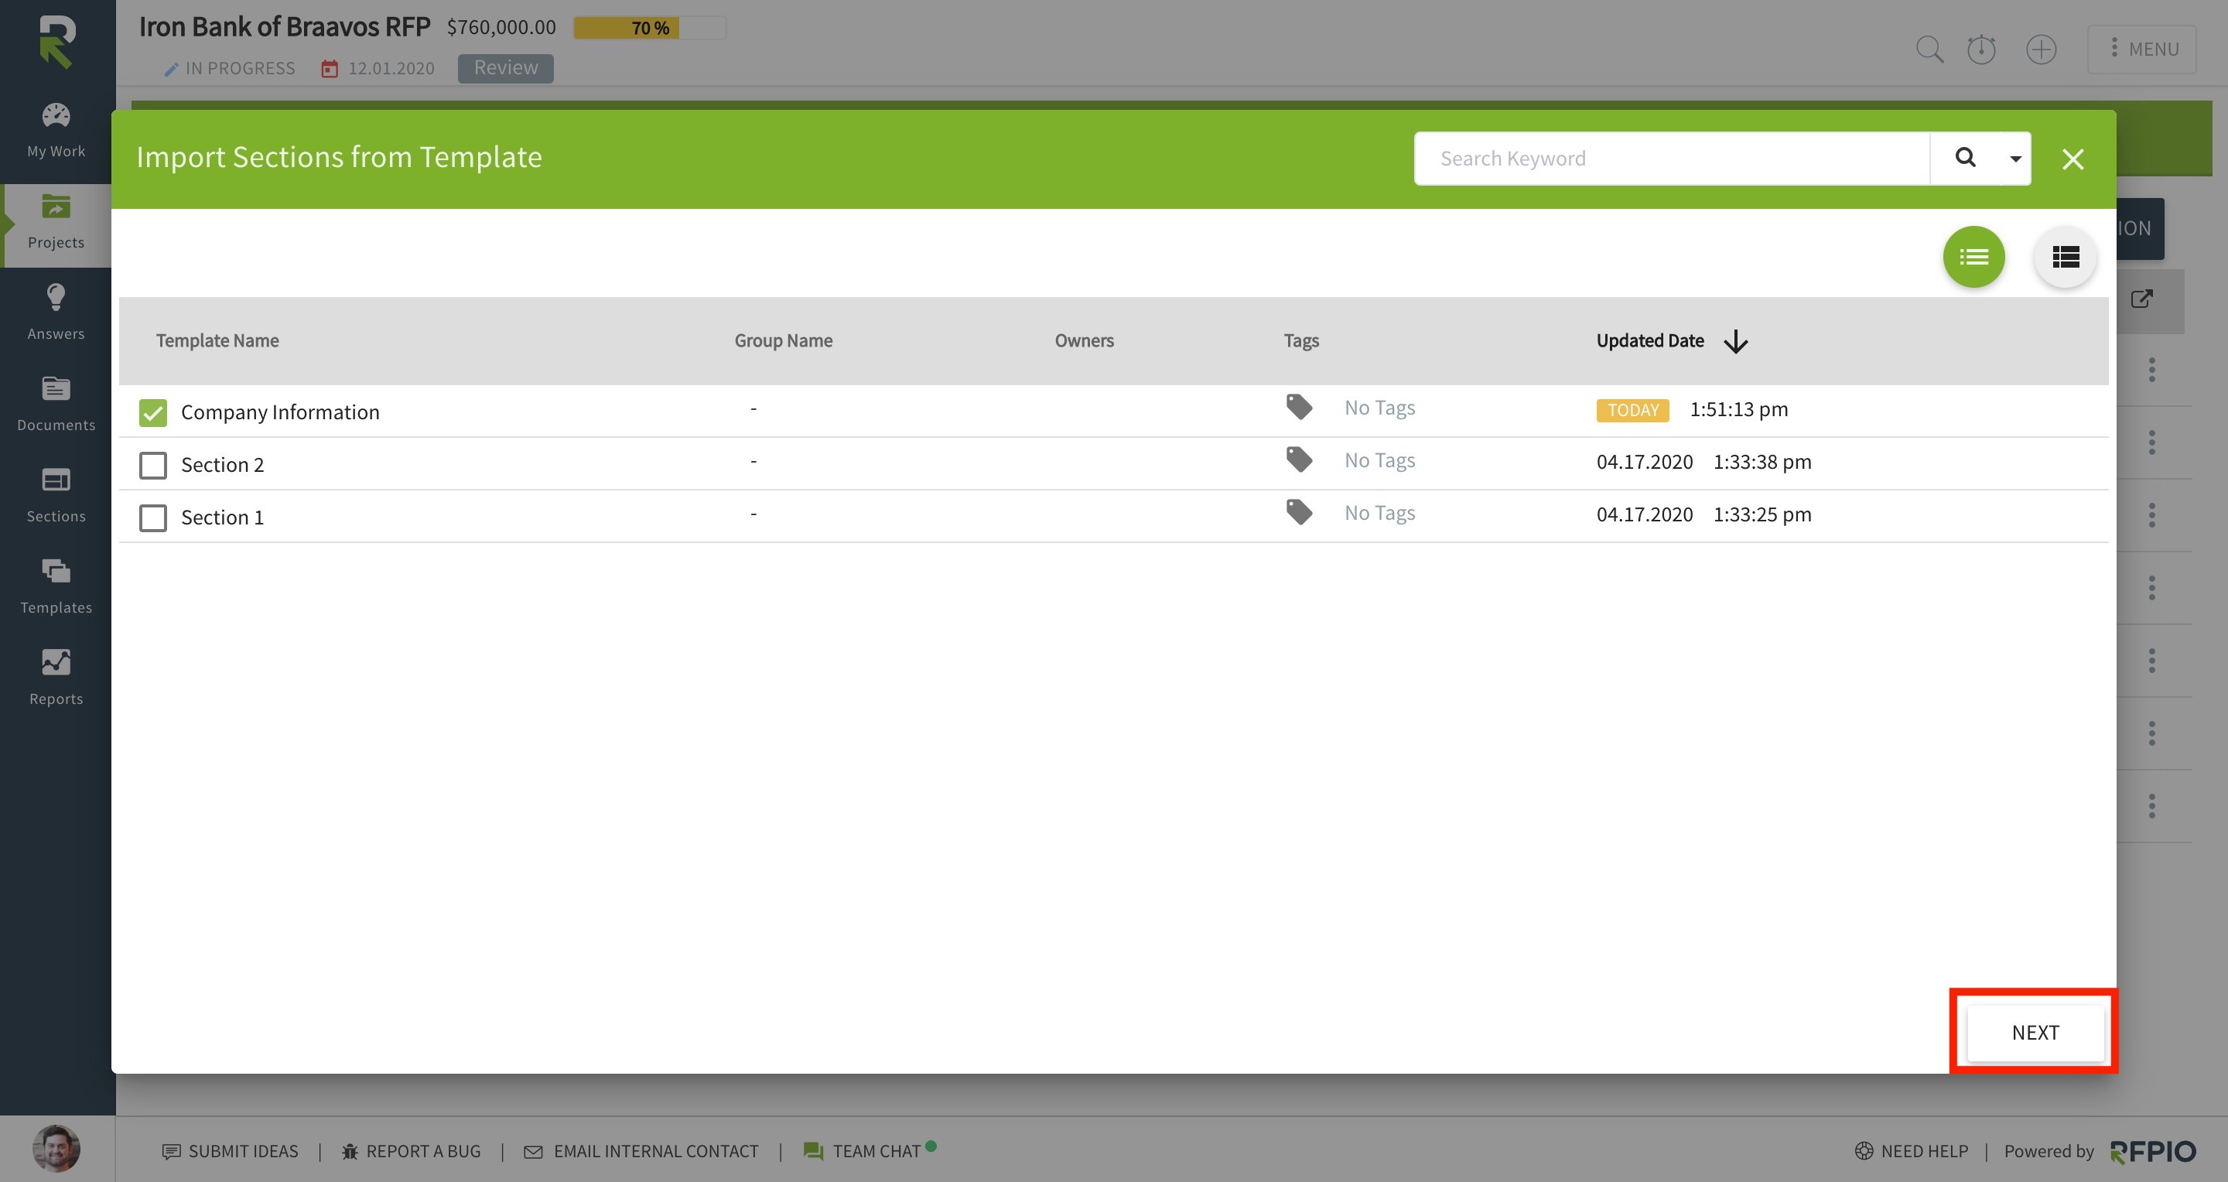Sort by Updated Date column
This screenshot has width=2228, height=1182.
pos(1650,340)
